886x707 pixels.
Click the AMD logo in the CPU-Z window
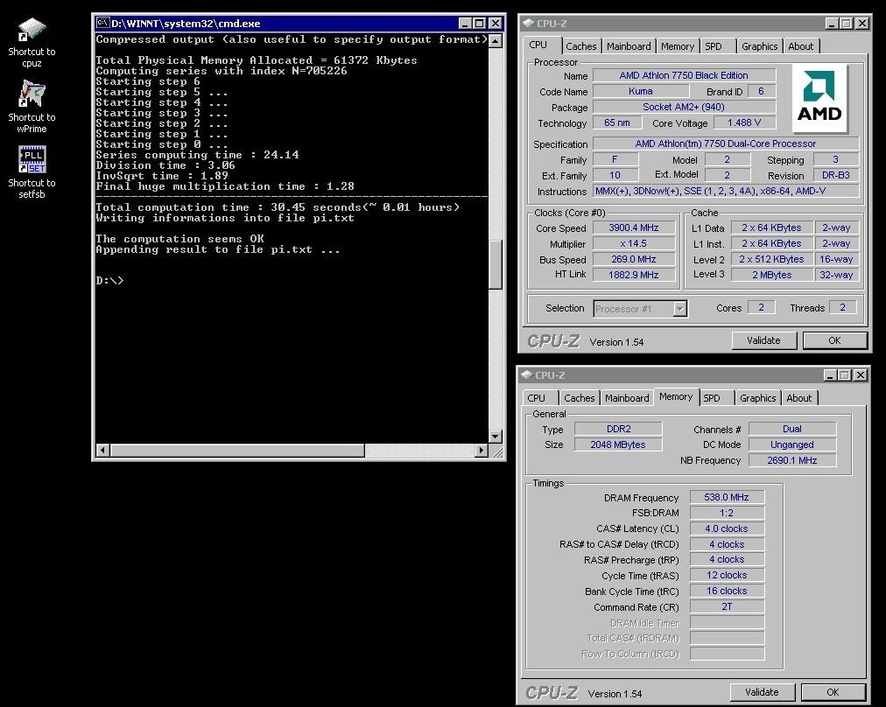819,98
